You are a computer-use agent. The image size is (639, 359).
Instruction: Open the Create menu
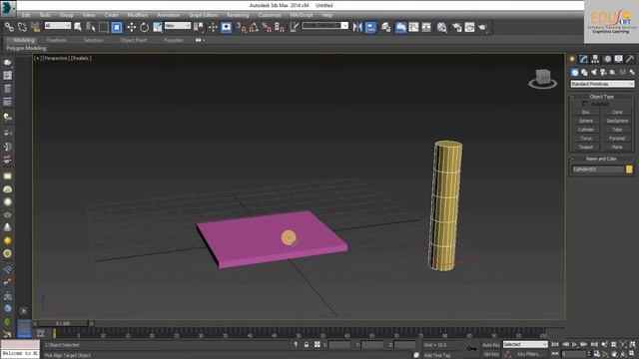(x=111, y=15)
